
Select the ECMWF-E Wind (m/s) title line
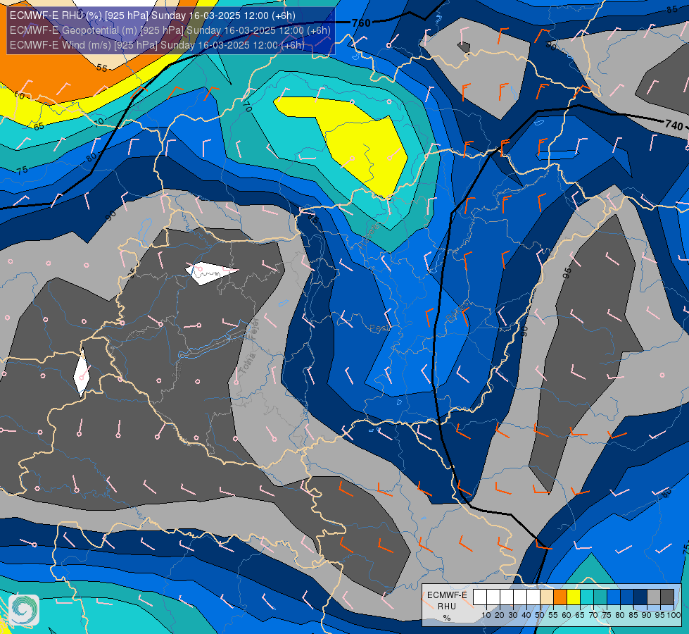point(157,45)
